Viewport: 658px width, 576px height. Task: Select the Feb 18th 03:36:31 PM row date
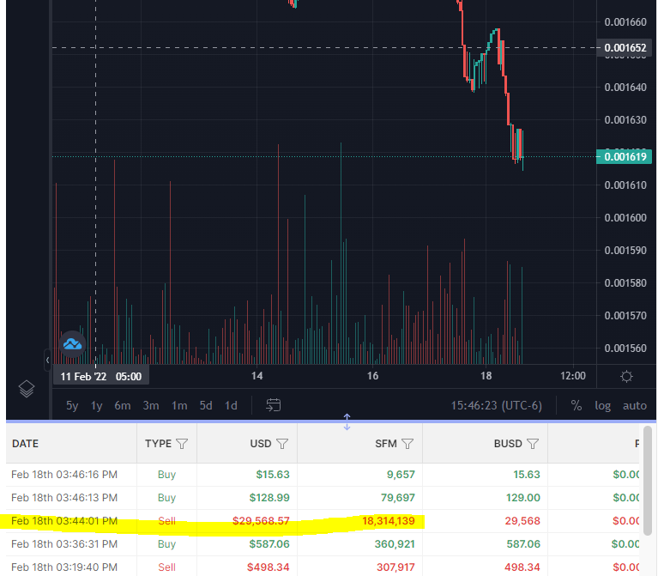pos(64,544)
